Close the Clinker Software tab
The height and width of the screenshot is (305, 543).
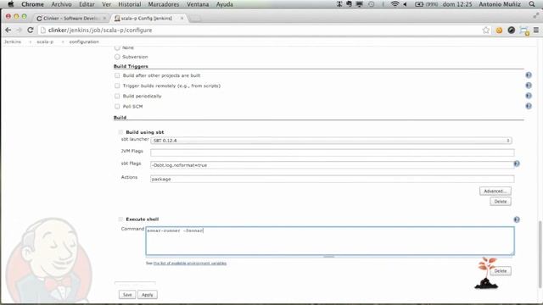[x=104, y=18]
